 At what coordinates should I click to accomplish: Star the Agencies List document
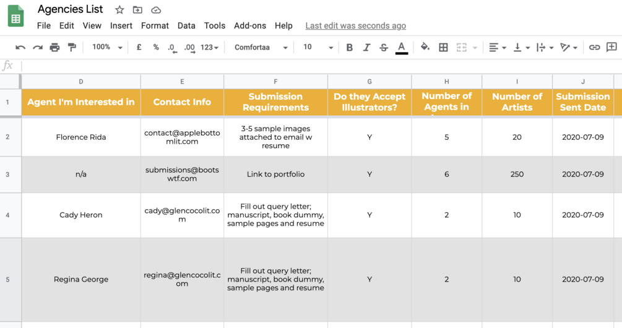[119, 10]
